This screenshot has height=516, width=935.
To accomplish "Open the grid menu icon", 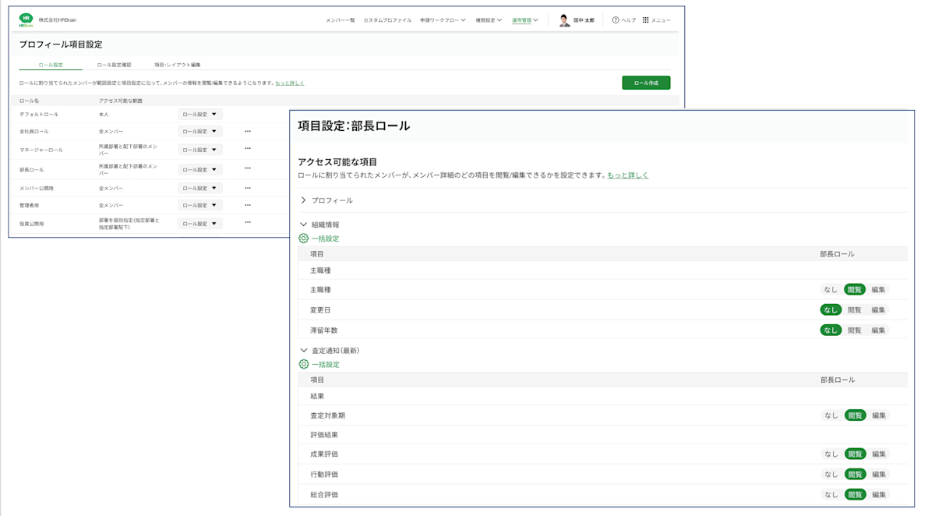I will coord(645,20).
